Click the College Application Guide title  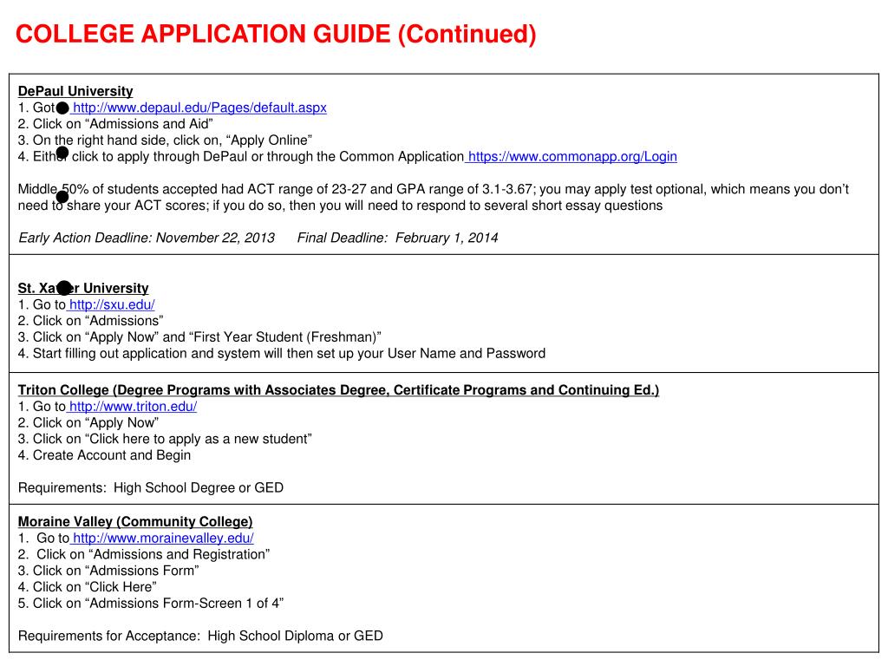point(276,34)
